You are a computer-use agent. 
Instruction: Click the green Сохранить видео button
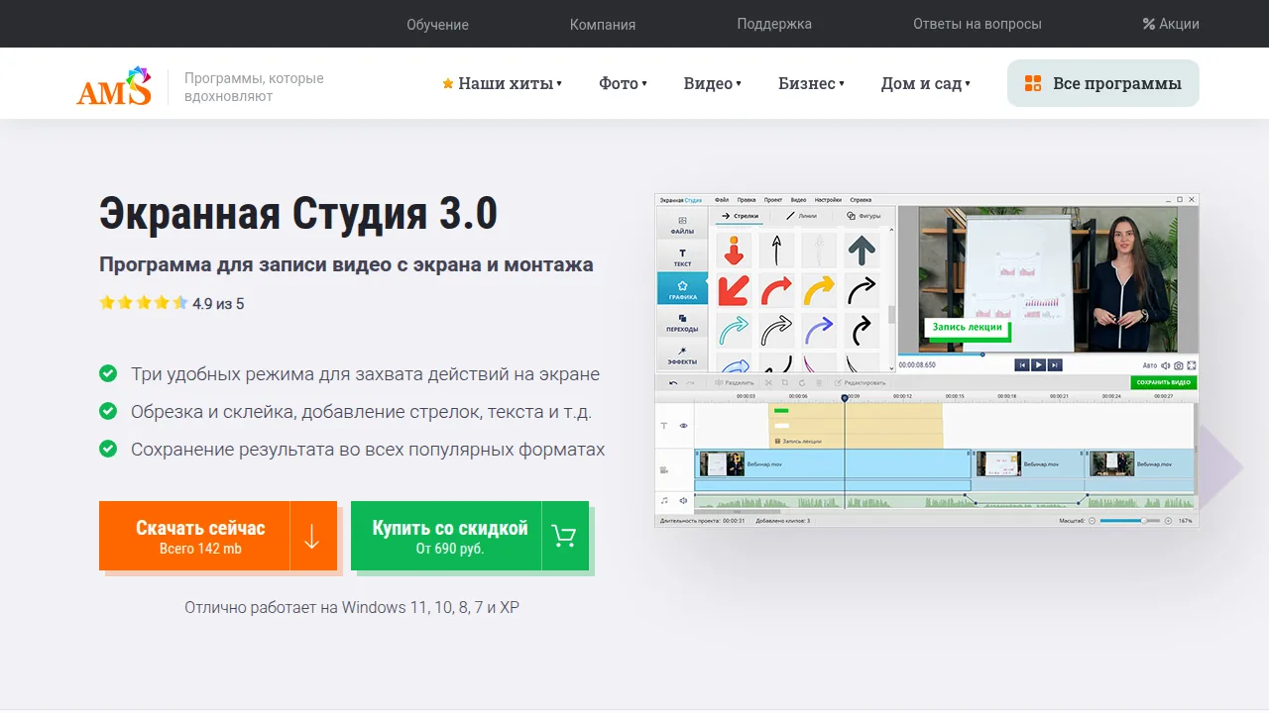click(x=1164, y=382)
